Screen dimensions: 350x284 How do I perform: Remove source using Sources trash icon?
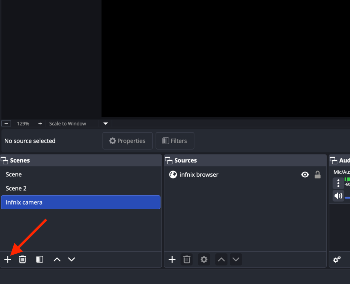(x=187, y=259)
